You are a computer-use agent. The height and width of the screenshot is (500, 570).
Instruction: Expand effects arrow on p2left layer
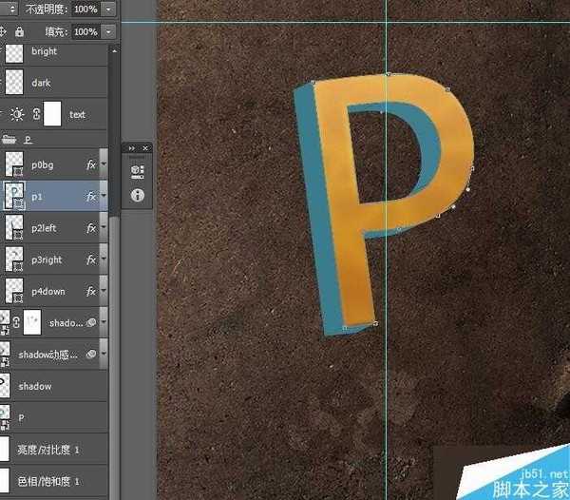[x=103, y=228]
